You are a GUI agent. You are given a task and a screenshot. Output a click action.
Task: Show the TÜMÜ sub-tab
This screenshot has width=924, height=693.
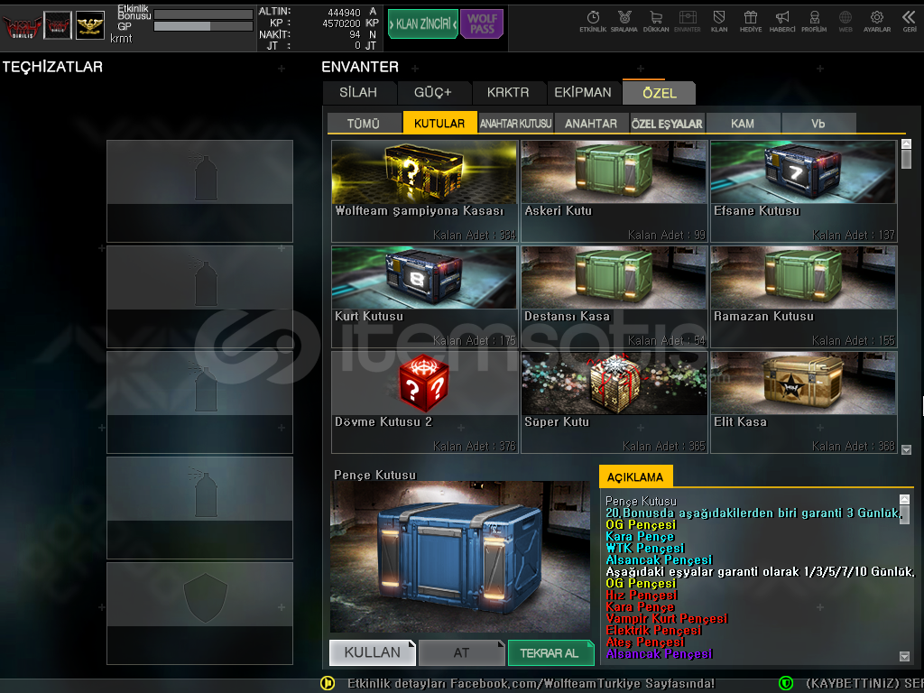point(364,123)
